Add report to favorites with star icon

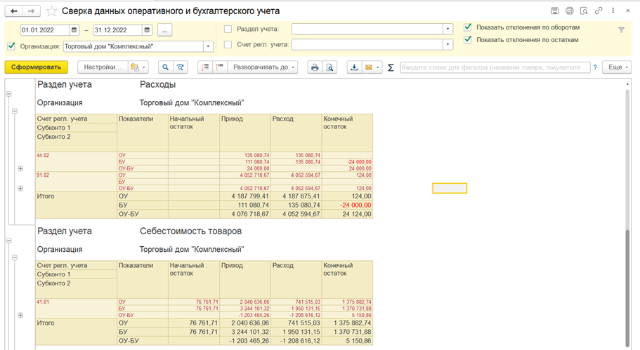[51, 11]
